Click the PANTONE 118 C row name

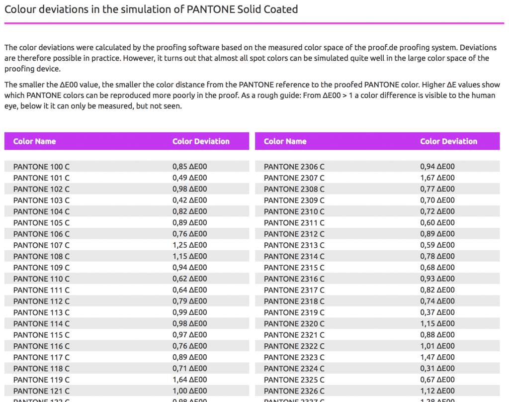coord(41,369)
